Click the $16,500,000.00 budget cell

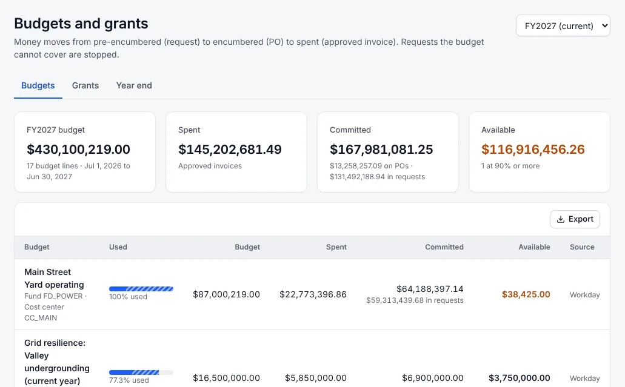coord(226,378)
